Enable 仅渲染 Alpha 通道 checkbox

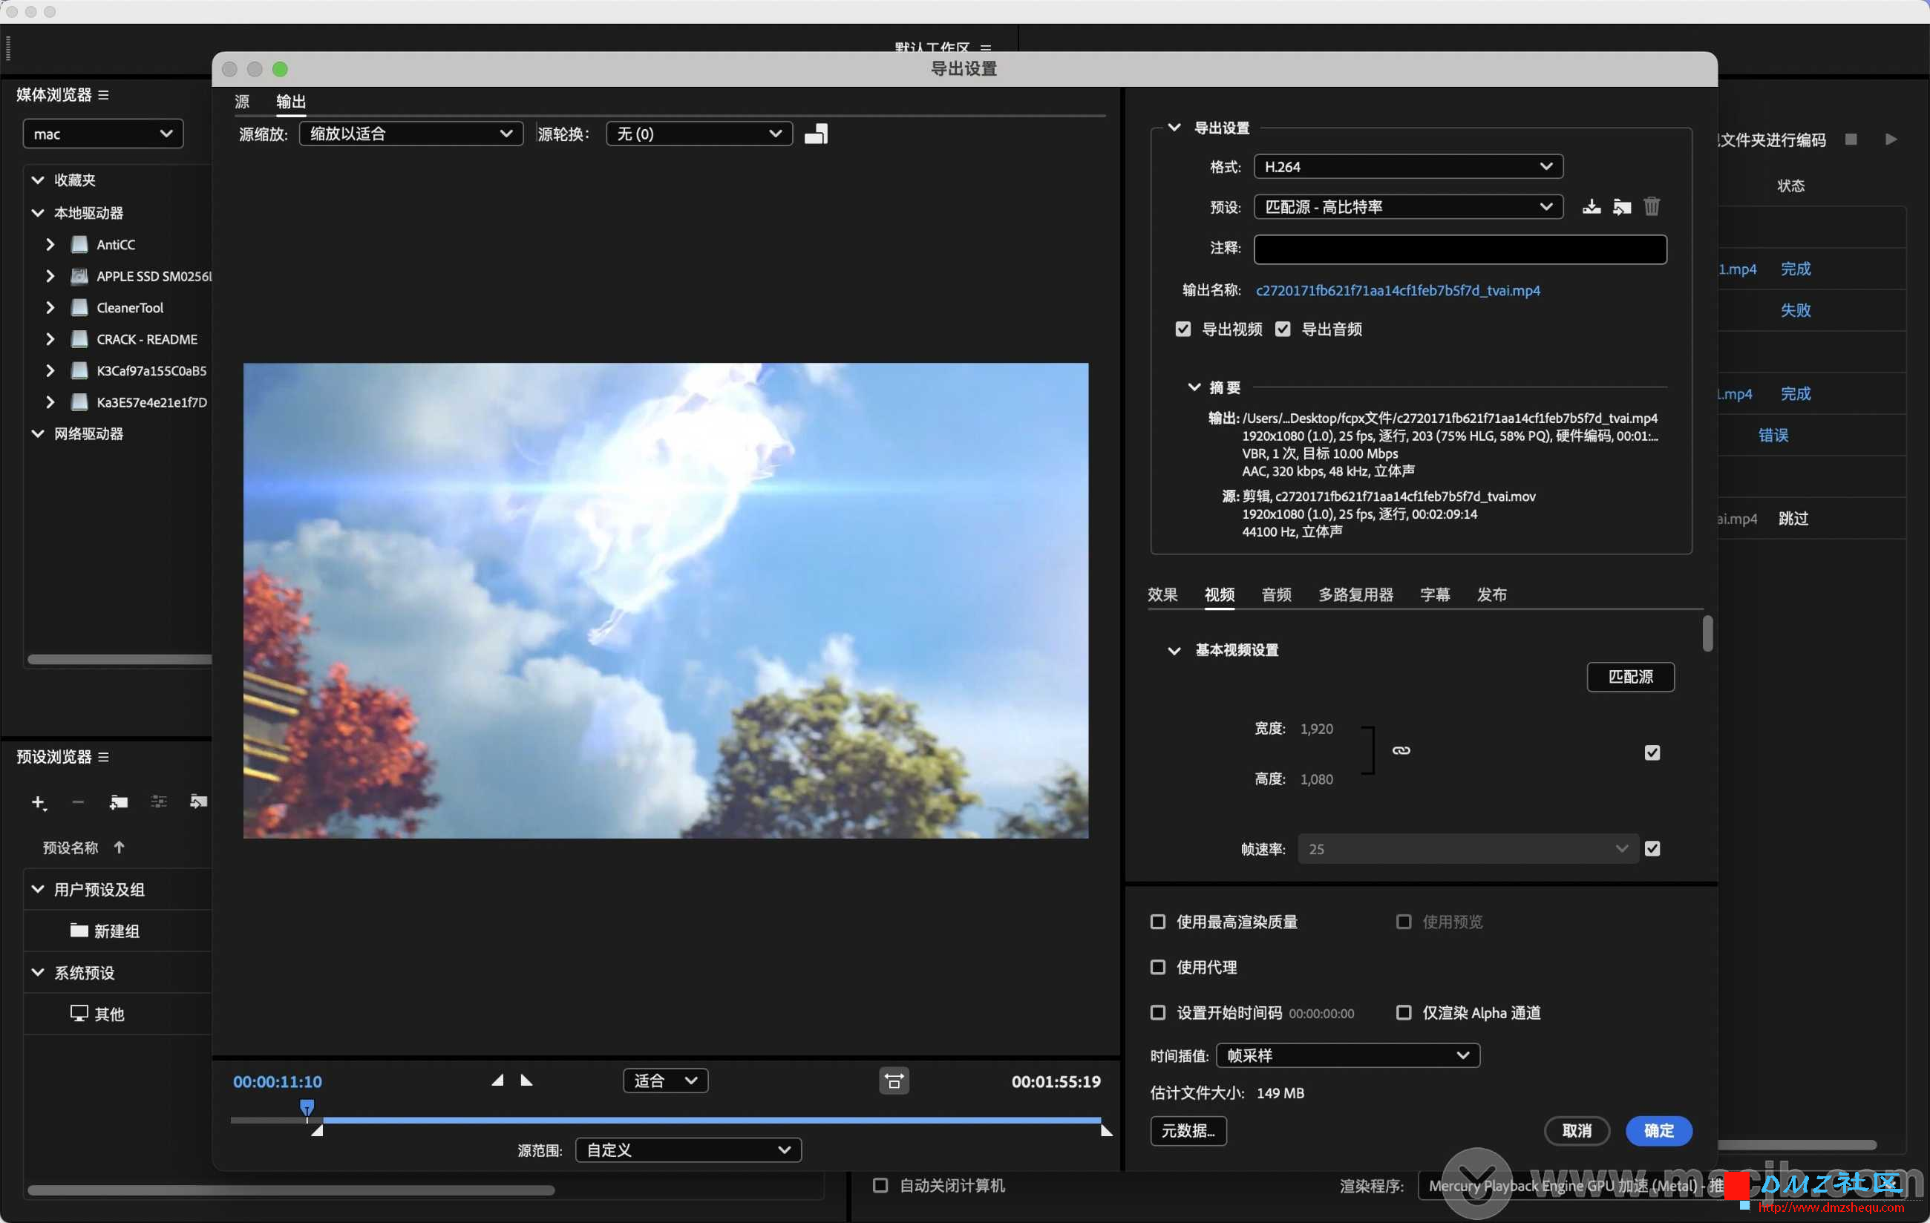tap(1404, 1013)
